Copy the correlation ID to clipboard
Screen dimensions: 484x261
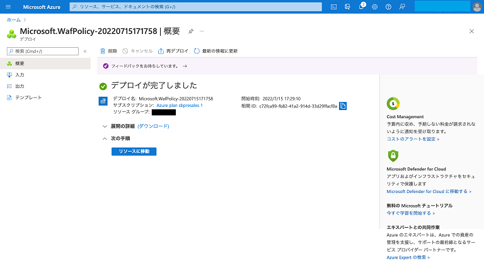pos(343,106)
